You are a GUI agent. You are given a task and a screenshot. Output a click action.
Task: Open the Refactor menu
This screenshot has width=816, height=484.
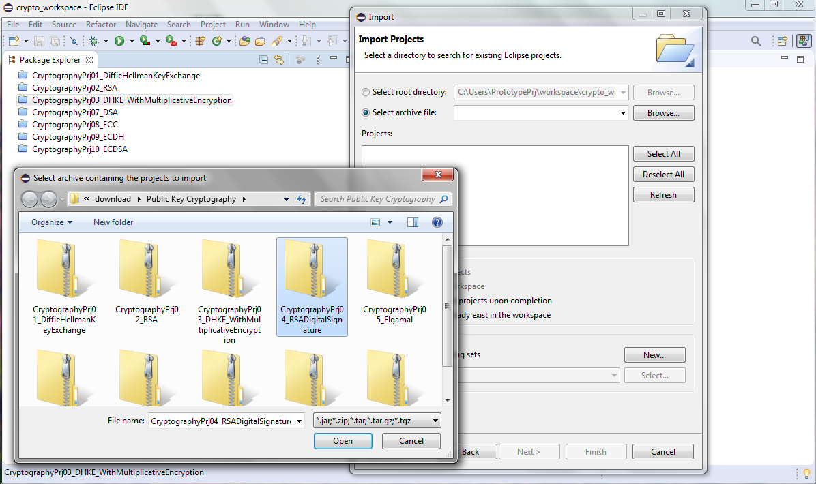coord(101,24)
